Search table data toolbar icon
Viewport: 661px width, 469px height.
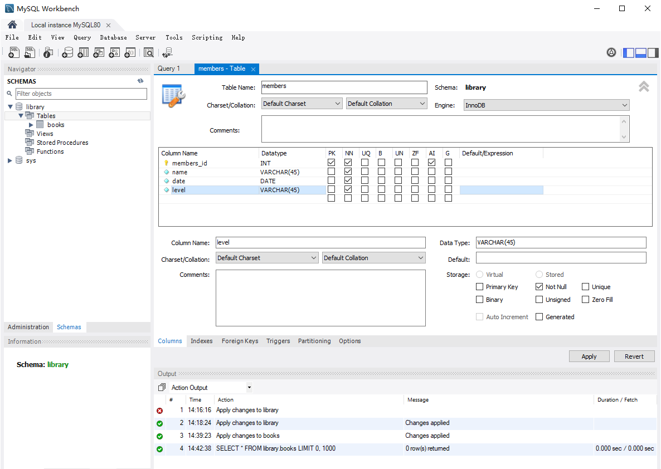[x=148, y=52]
